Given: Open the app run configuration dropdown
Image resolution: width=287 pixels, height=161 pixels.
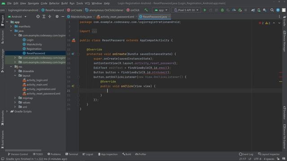Looking at the screenshot, I should point(161,10).
